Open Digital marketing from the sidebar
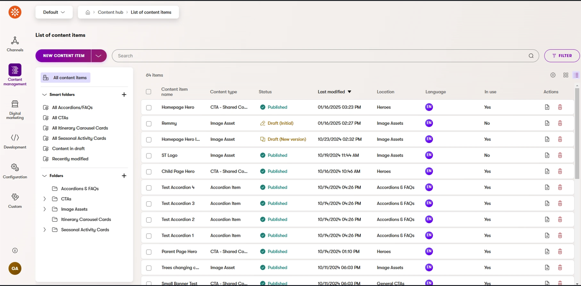 click(15, 110)
